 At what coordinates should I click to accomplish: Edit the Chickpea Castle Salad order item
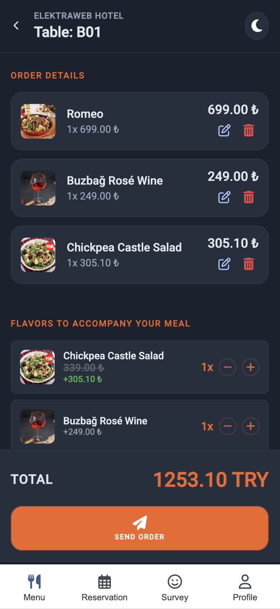224,264
